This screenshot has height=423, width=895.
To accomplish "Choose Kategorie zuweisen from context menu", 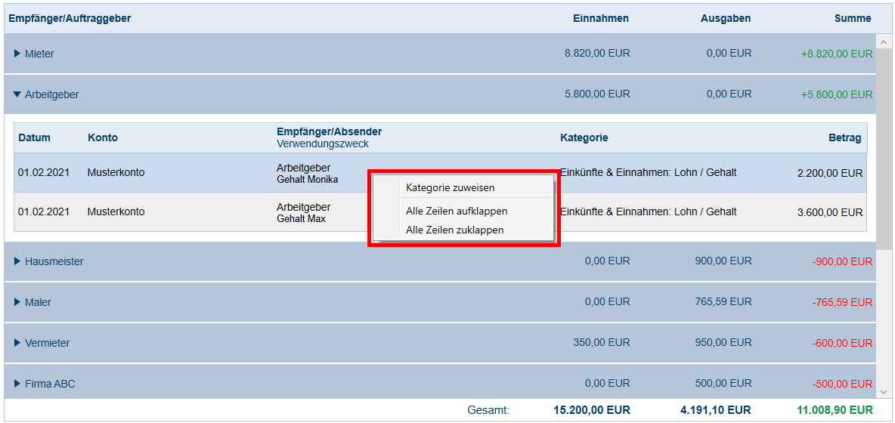I will (450, 187).
